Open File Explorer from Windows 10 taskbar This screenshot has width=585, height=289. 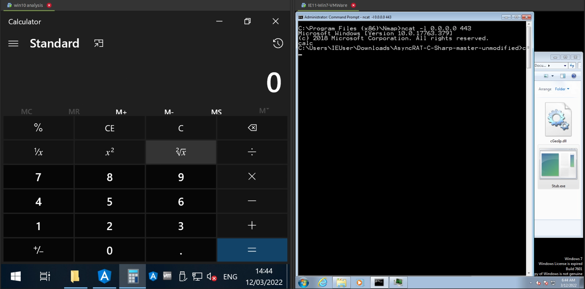coord(75,276)
